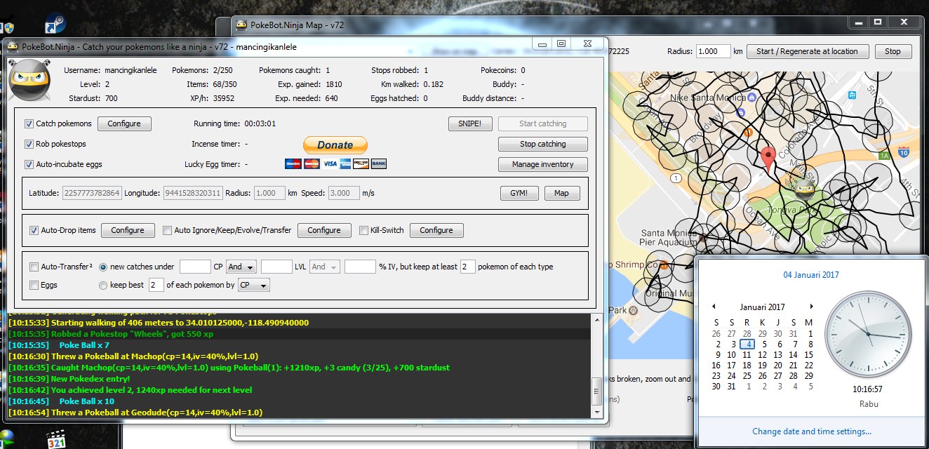Click the 'Januari 2017' calendar header

tap(762, 307)
